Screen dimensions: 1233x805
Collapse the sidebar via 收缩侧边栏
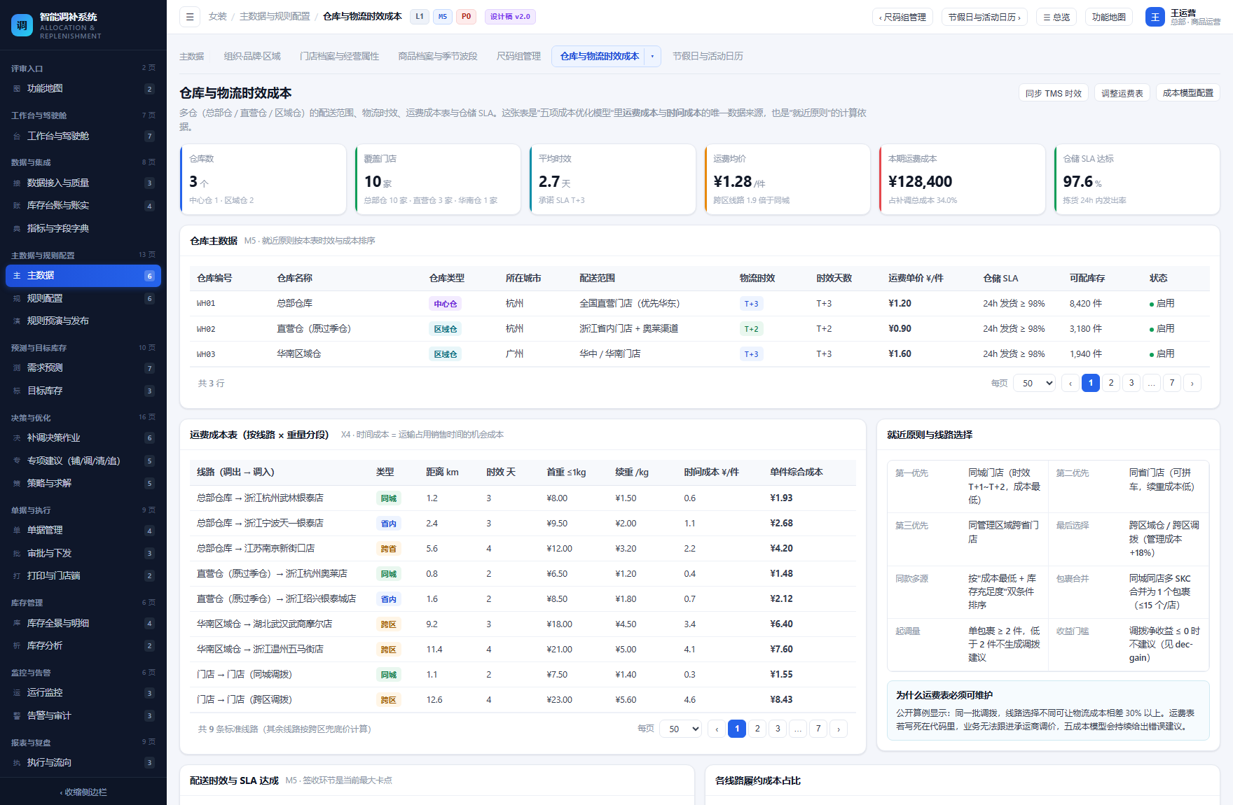tap(83, 792)
